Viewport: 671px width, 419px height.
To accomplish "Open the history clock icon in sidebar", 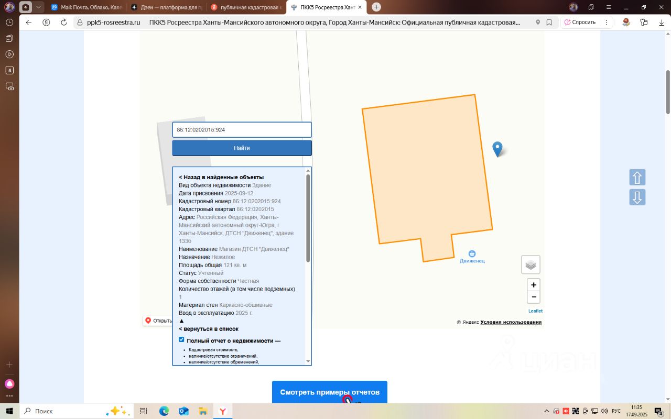I will (9, 23).
